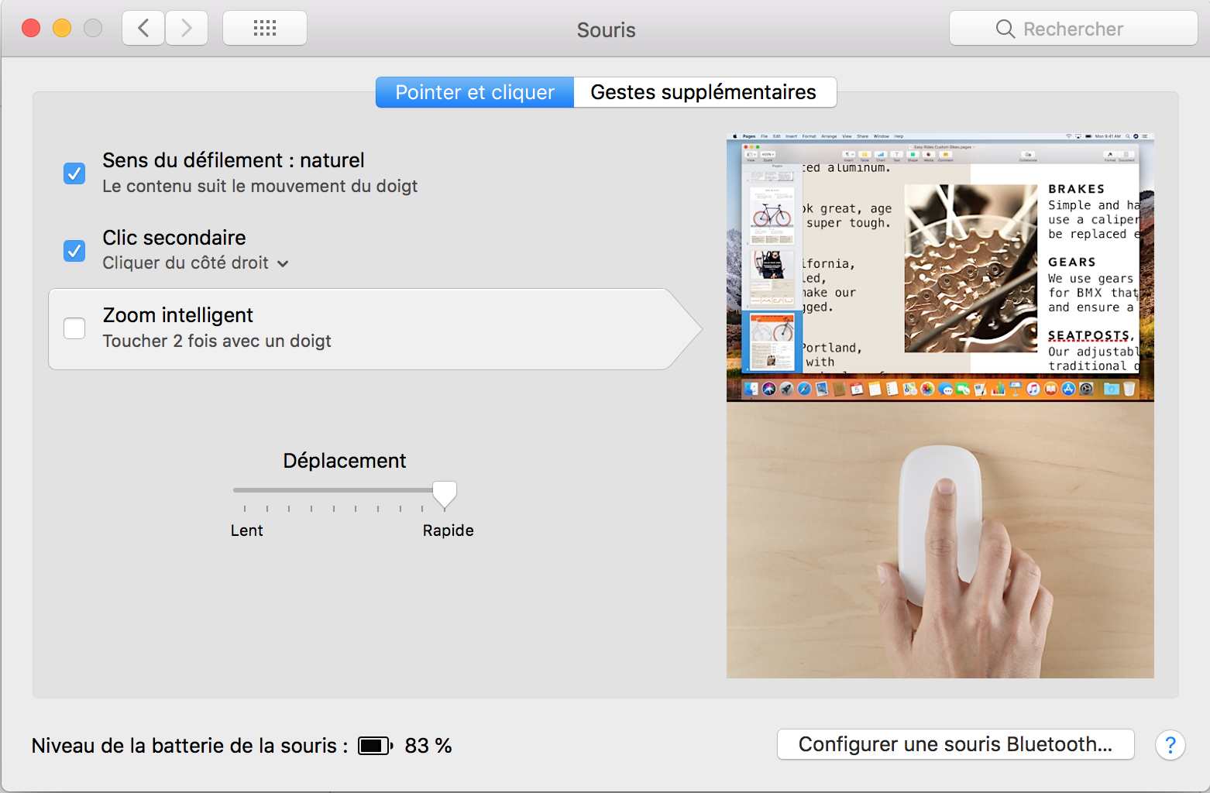The width and height of the screenshot is (1210, 793).
Task: Click the Lent end of Déplacement slider
Action: coord(245,490)
